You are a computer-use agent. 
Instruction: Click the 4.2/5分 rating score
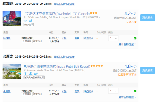pyautogui.click(x=130, y=14)
